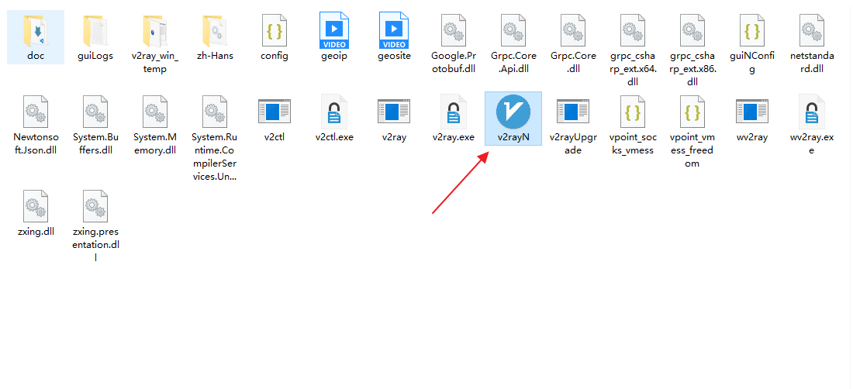Click the v2rayUpgrade application icon

(573, 112)
